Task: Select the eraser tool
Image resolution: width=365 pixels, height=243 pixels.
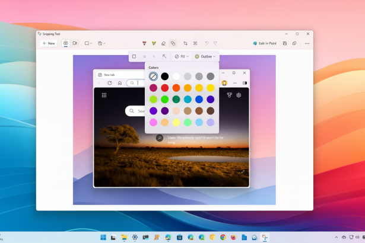Action: pyautogui.click(x=163, y=43)
